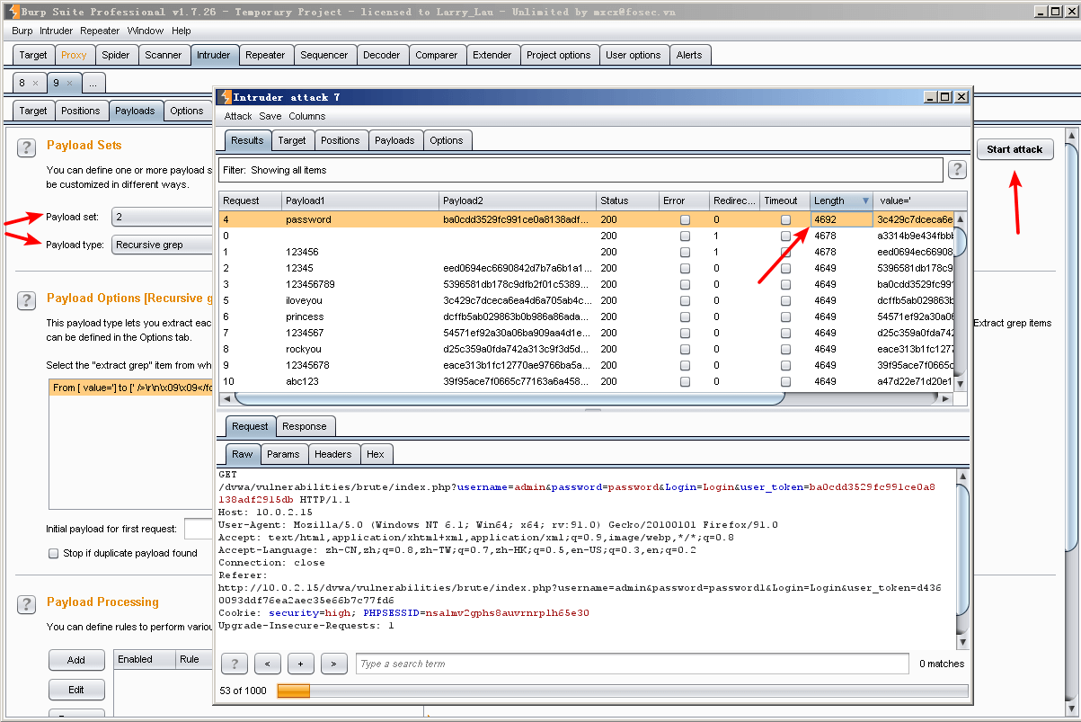The image size is (1081, 722).
Task: Open the ... new tab button
Action: [x=93, y=83]
